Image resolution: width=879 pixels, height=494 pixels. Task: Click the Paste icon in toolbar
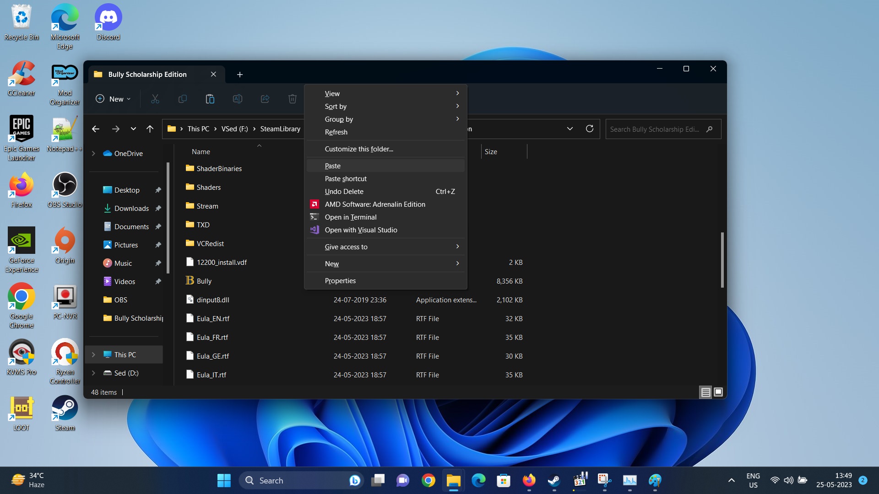[210, 99]
